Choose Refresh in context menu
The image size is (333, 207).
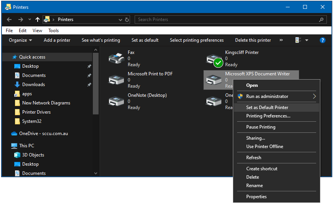point(277,158)
